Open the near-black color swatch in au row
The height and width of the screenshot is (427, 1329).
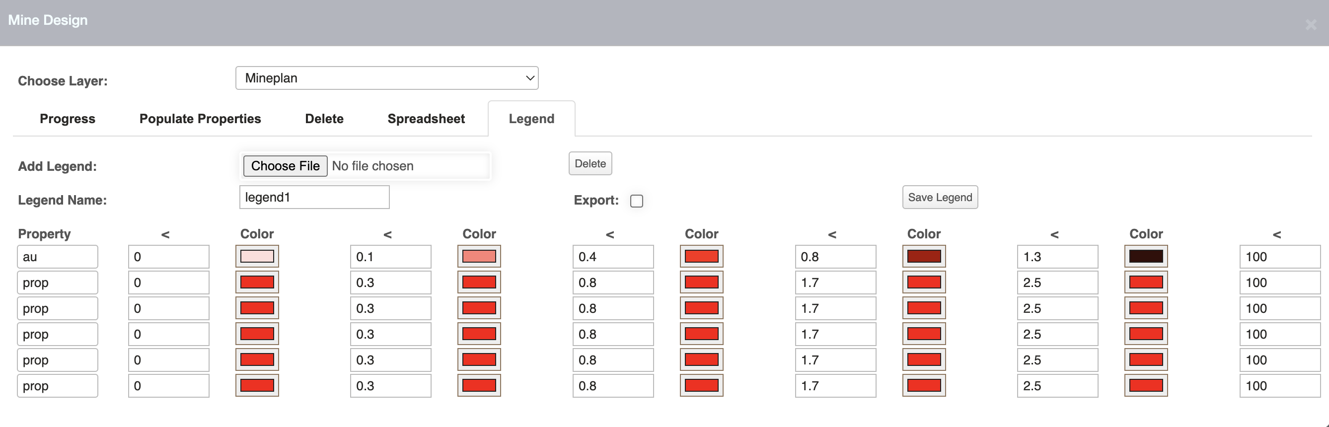click(x=1145, y=256)
